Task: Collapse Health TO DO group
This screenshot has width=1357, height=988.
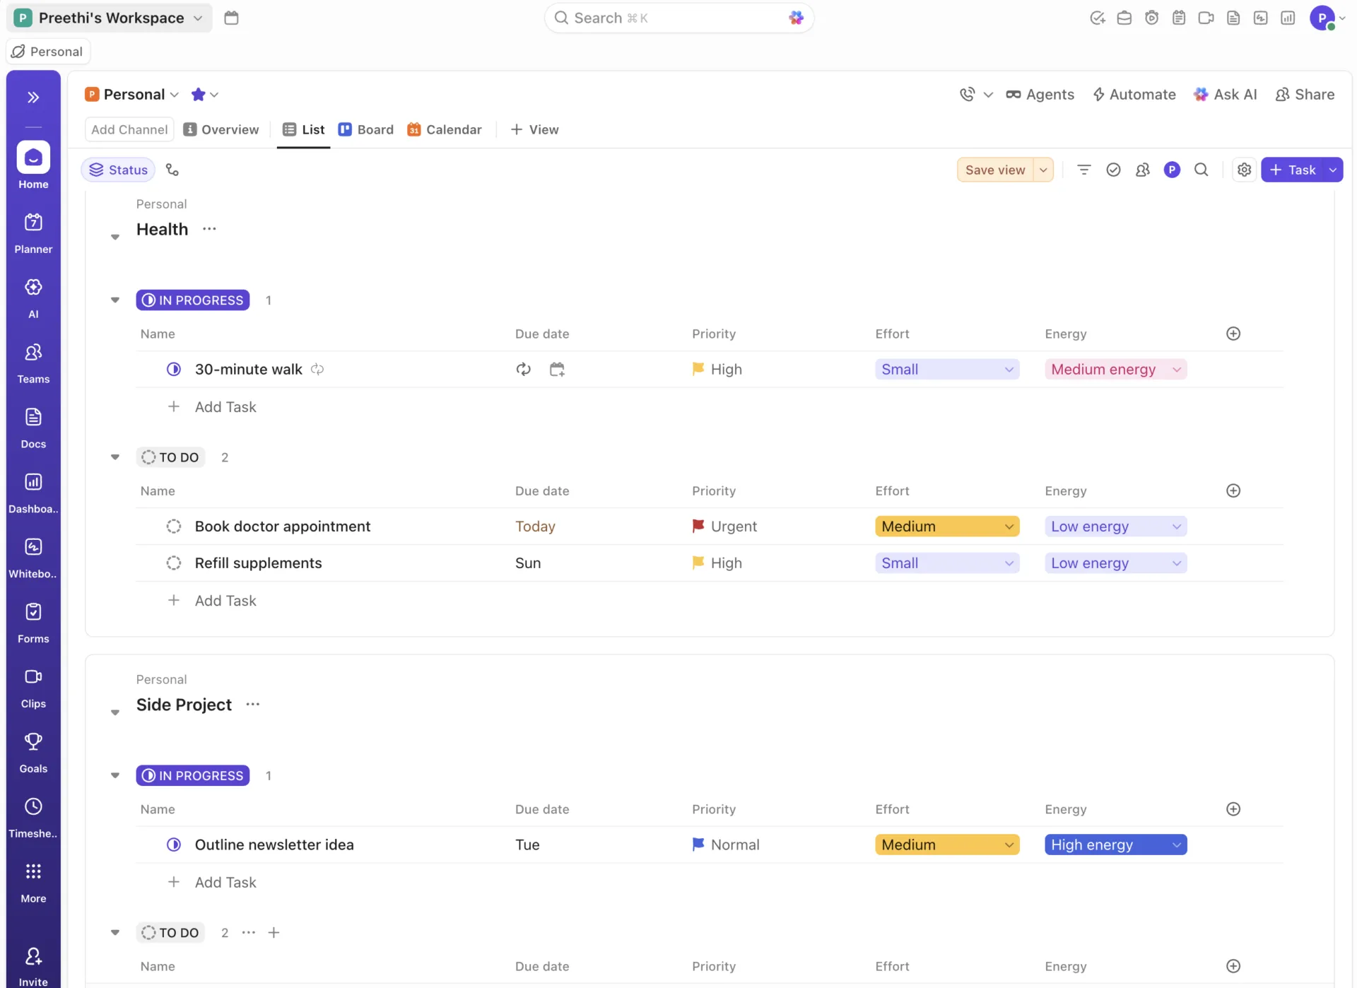Action: [114, 457]
